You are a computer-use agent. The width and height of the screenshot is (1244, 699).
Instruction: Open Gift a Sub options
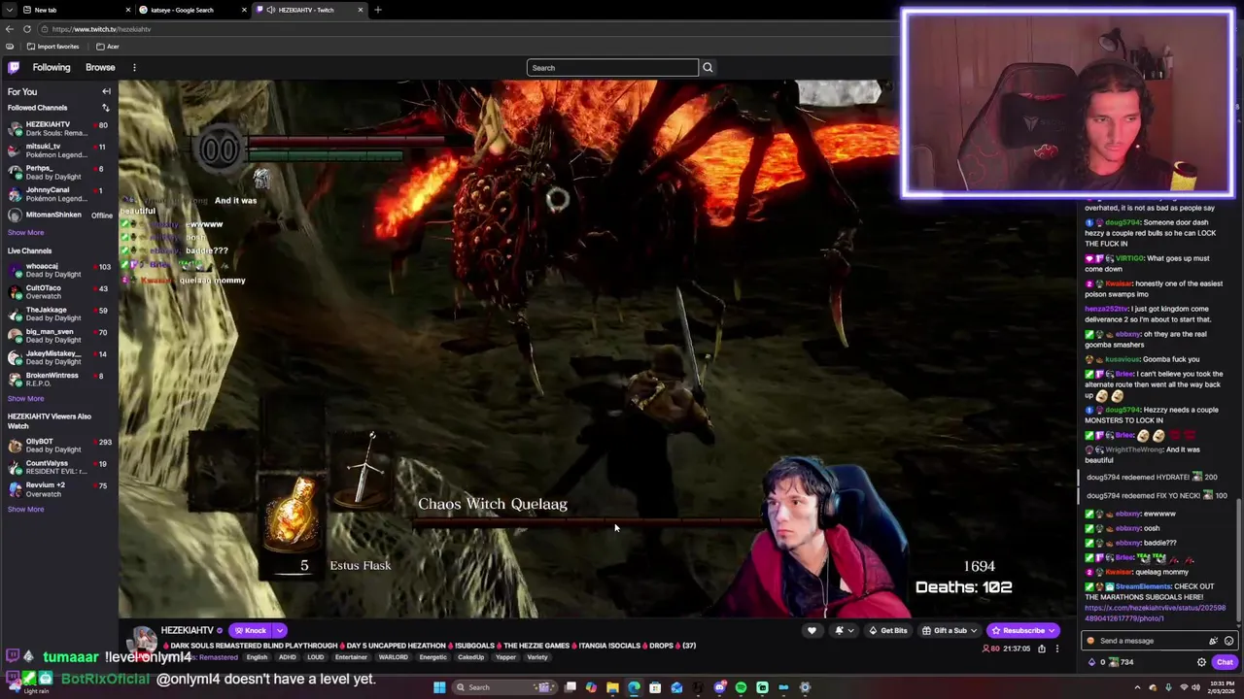click(x=950, y=631)
